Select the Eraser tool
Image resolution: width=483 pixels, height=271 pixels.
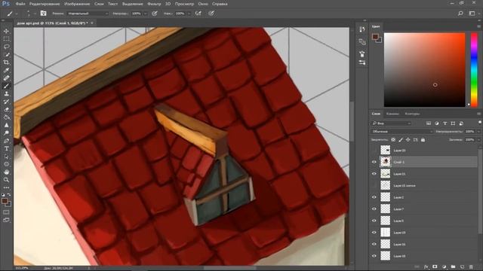[6, 109]
